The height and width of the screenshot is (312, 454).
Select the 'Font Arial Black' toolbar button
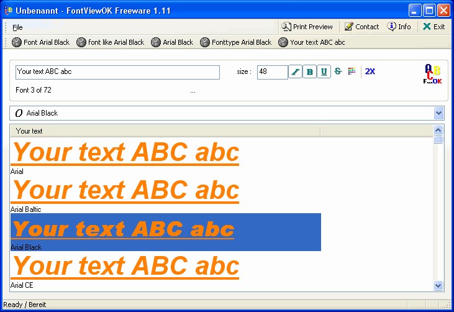tap(41, 42)
